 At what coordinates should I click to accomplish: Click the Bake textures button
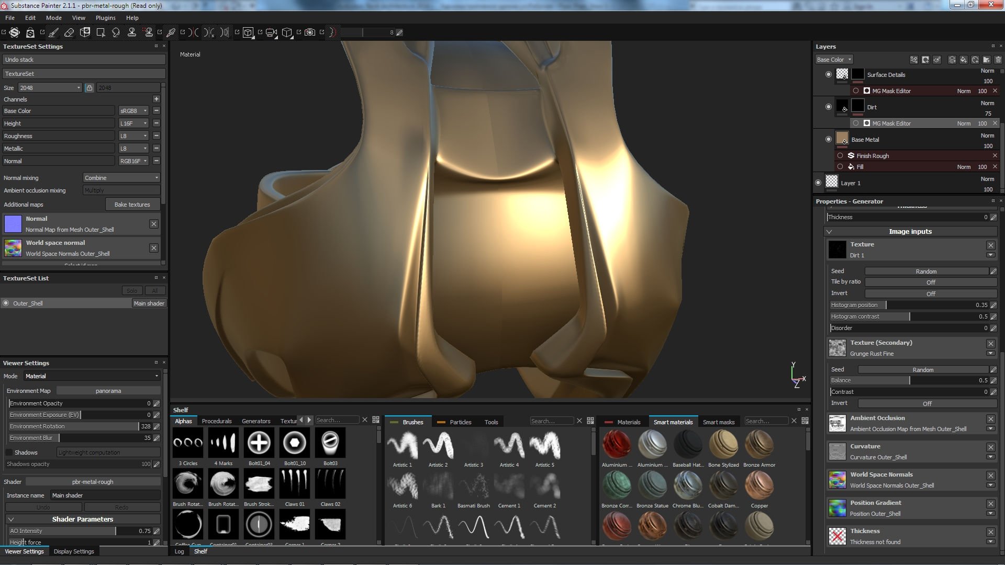(132, 205)
